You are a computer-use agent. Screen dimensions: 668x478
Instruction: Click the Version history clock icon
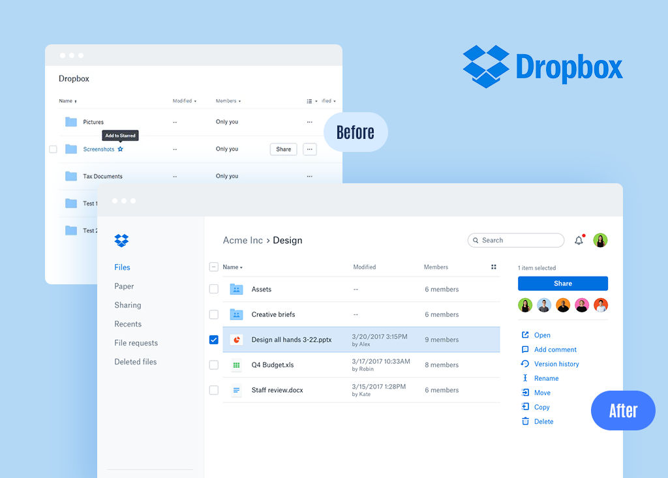pyautogui.click(x=525, y=364)
